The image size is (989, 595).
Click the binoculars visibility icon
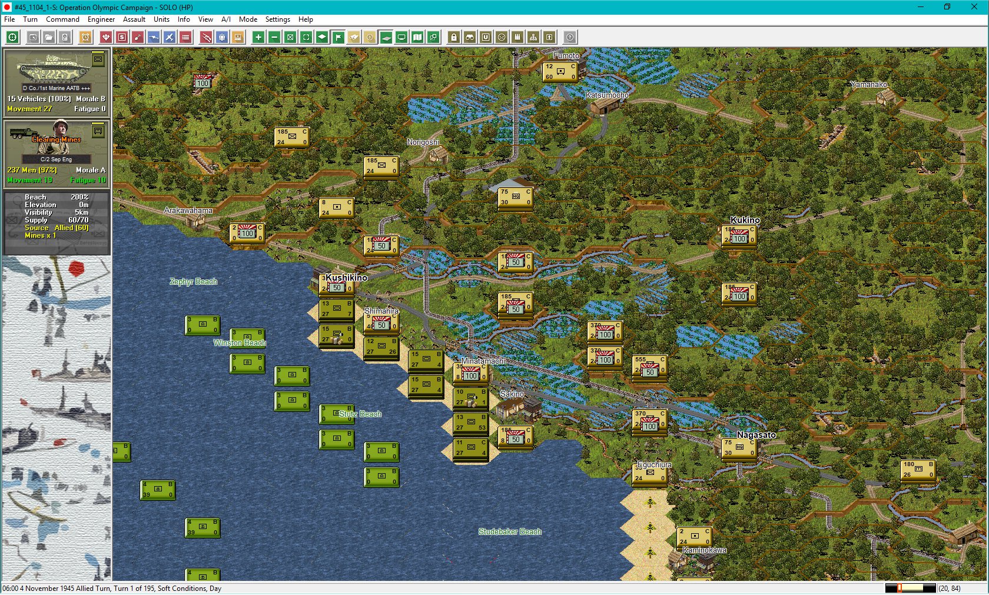(x=470, y=37)
